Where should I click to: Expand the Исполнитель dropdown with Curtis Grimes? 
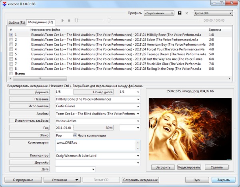(x=138, y=107)
